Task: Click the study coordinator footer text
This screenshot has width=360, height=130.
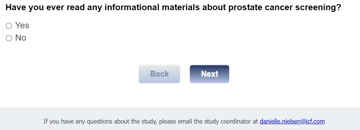Action: 151,121
